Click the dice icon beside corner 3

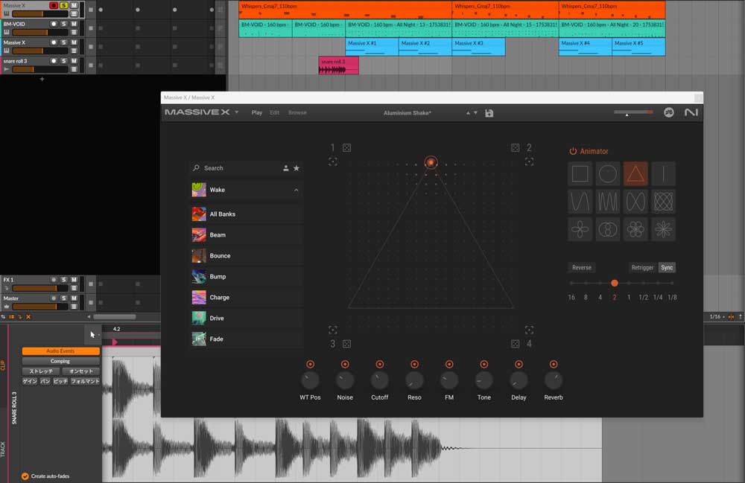[347, 344]
